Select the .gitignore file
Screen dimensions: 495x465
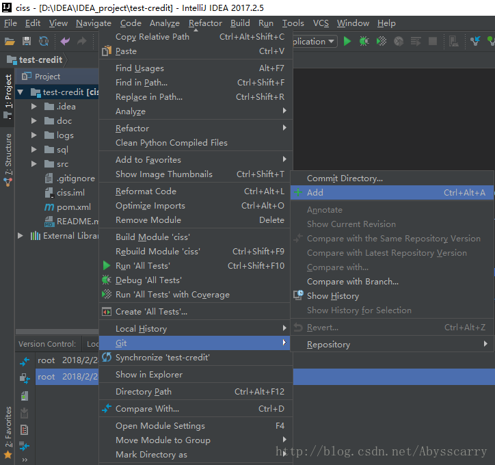(x=75, y=178)
